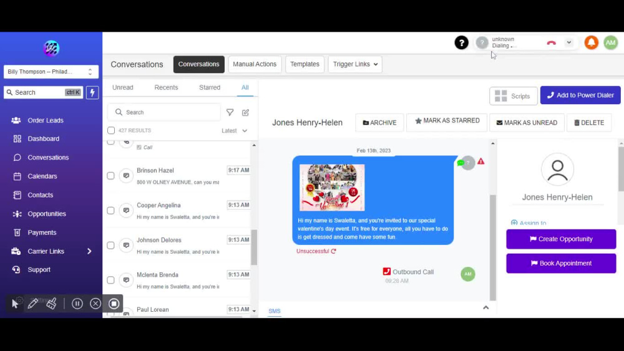Switch to the Unread tab

(x=122, y=87)
